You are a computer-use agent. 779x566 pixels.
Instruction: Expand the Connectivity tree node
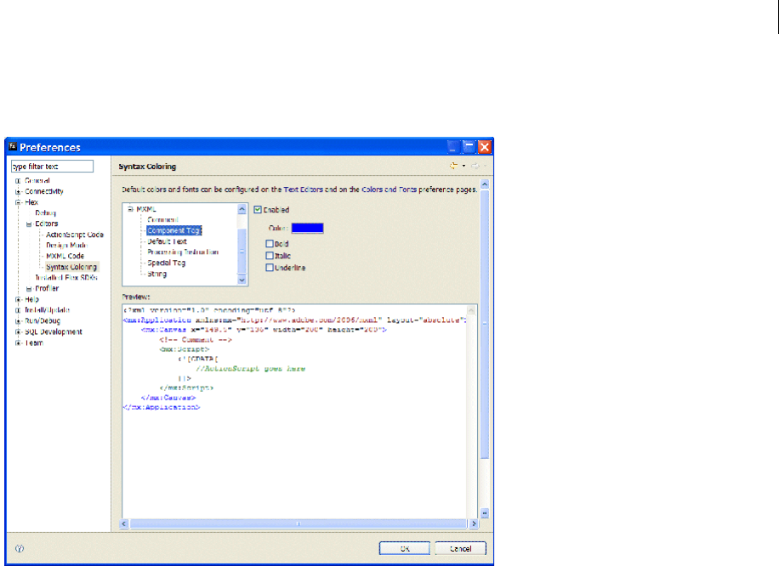(18, 192)
